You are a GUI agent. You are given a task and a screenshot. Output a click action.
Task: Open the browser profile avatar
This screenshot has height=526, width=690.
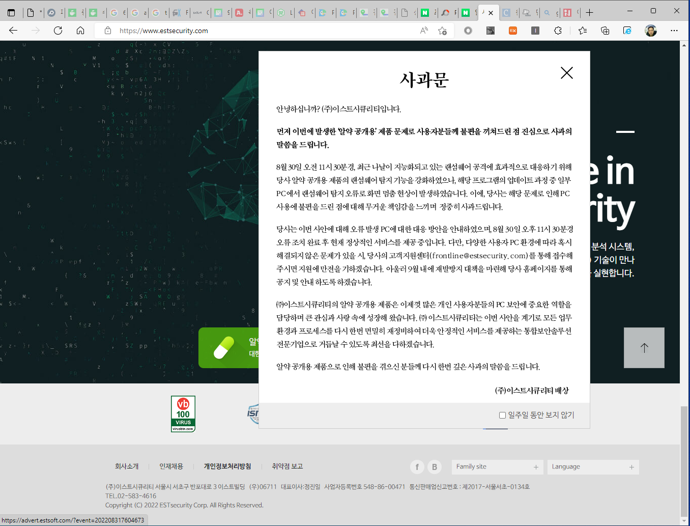[x=651, y=31]
